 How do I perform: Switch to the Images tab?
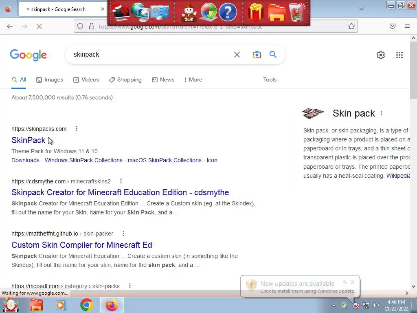pos(50,79)
